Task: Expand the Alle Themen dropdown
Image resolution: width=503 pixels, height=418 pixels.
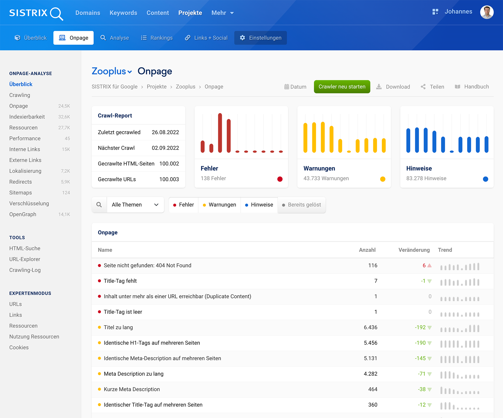Action: [135, 205]
